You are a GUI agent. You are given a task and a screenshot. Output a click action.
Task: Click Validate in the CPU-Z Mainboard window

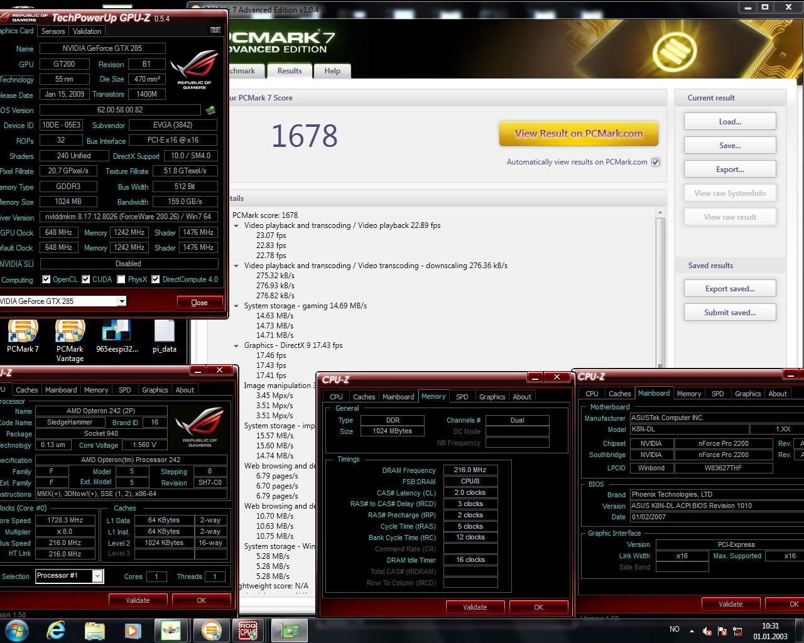(x=731, y=603)
